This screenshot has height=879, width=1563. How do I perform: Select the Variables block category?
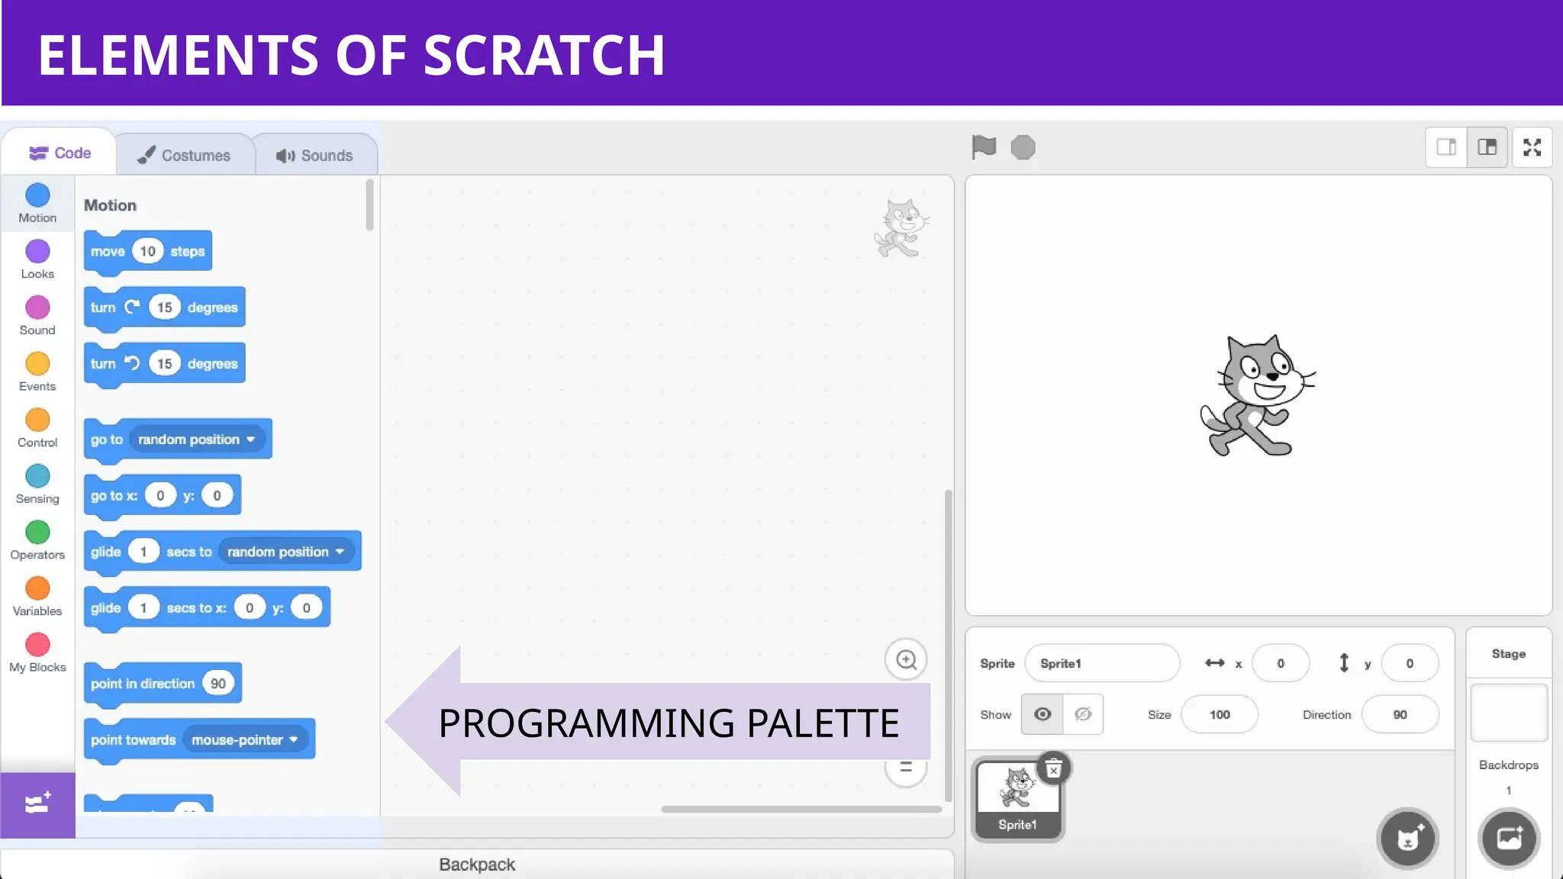pyautogui.click(x=37, y=597)
